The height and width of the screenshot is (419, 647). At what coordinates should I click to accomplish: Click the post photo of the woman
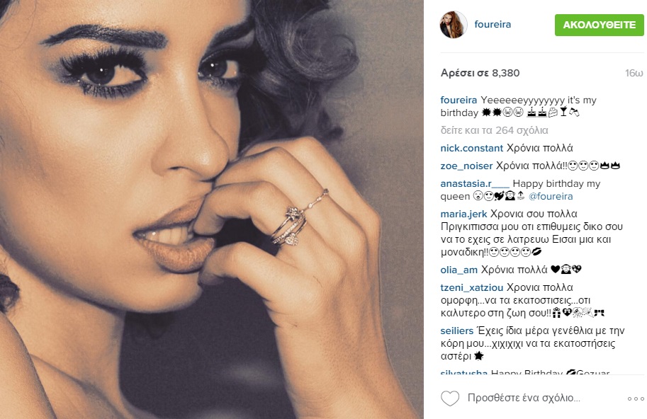[212, 209]
